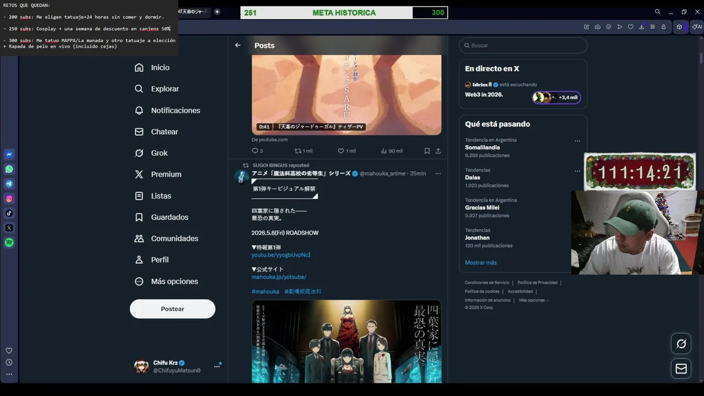Open Spotify in the browser sidebar
704x396 pixels.
pos(9,243)
